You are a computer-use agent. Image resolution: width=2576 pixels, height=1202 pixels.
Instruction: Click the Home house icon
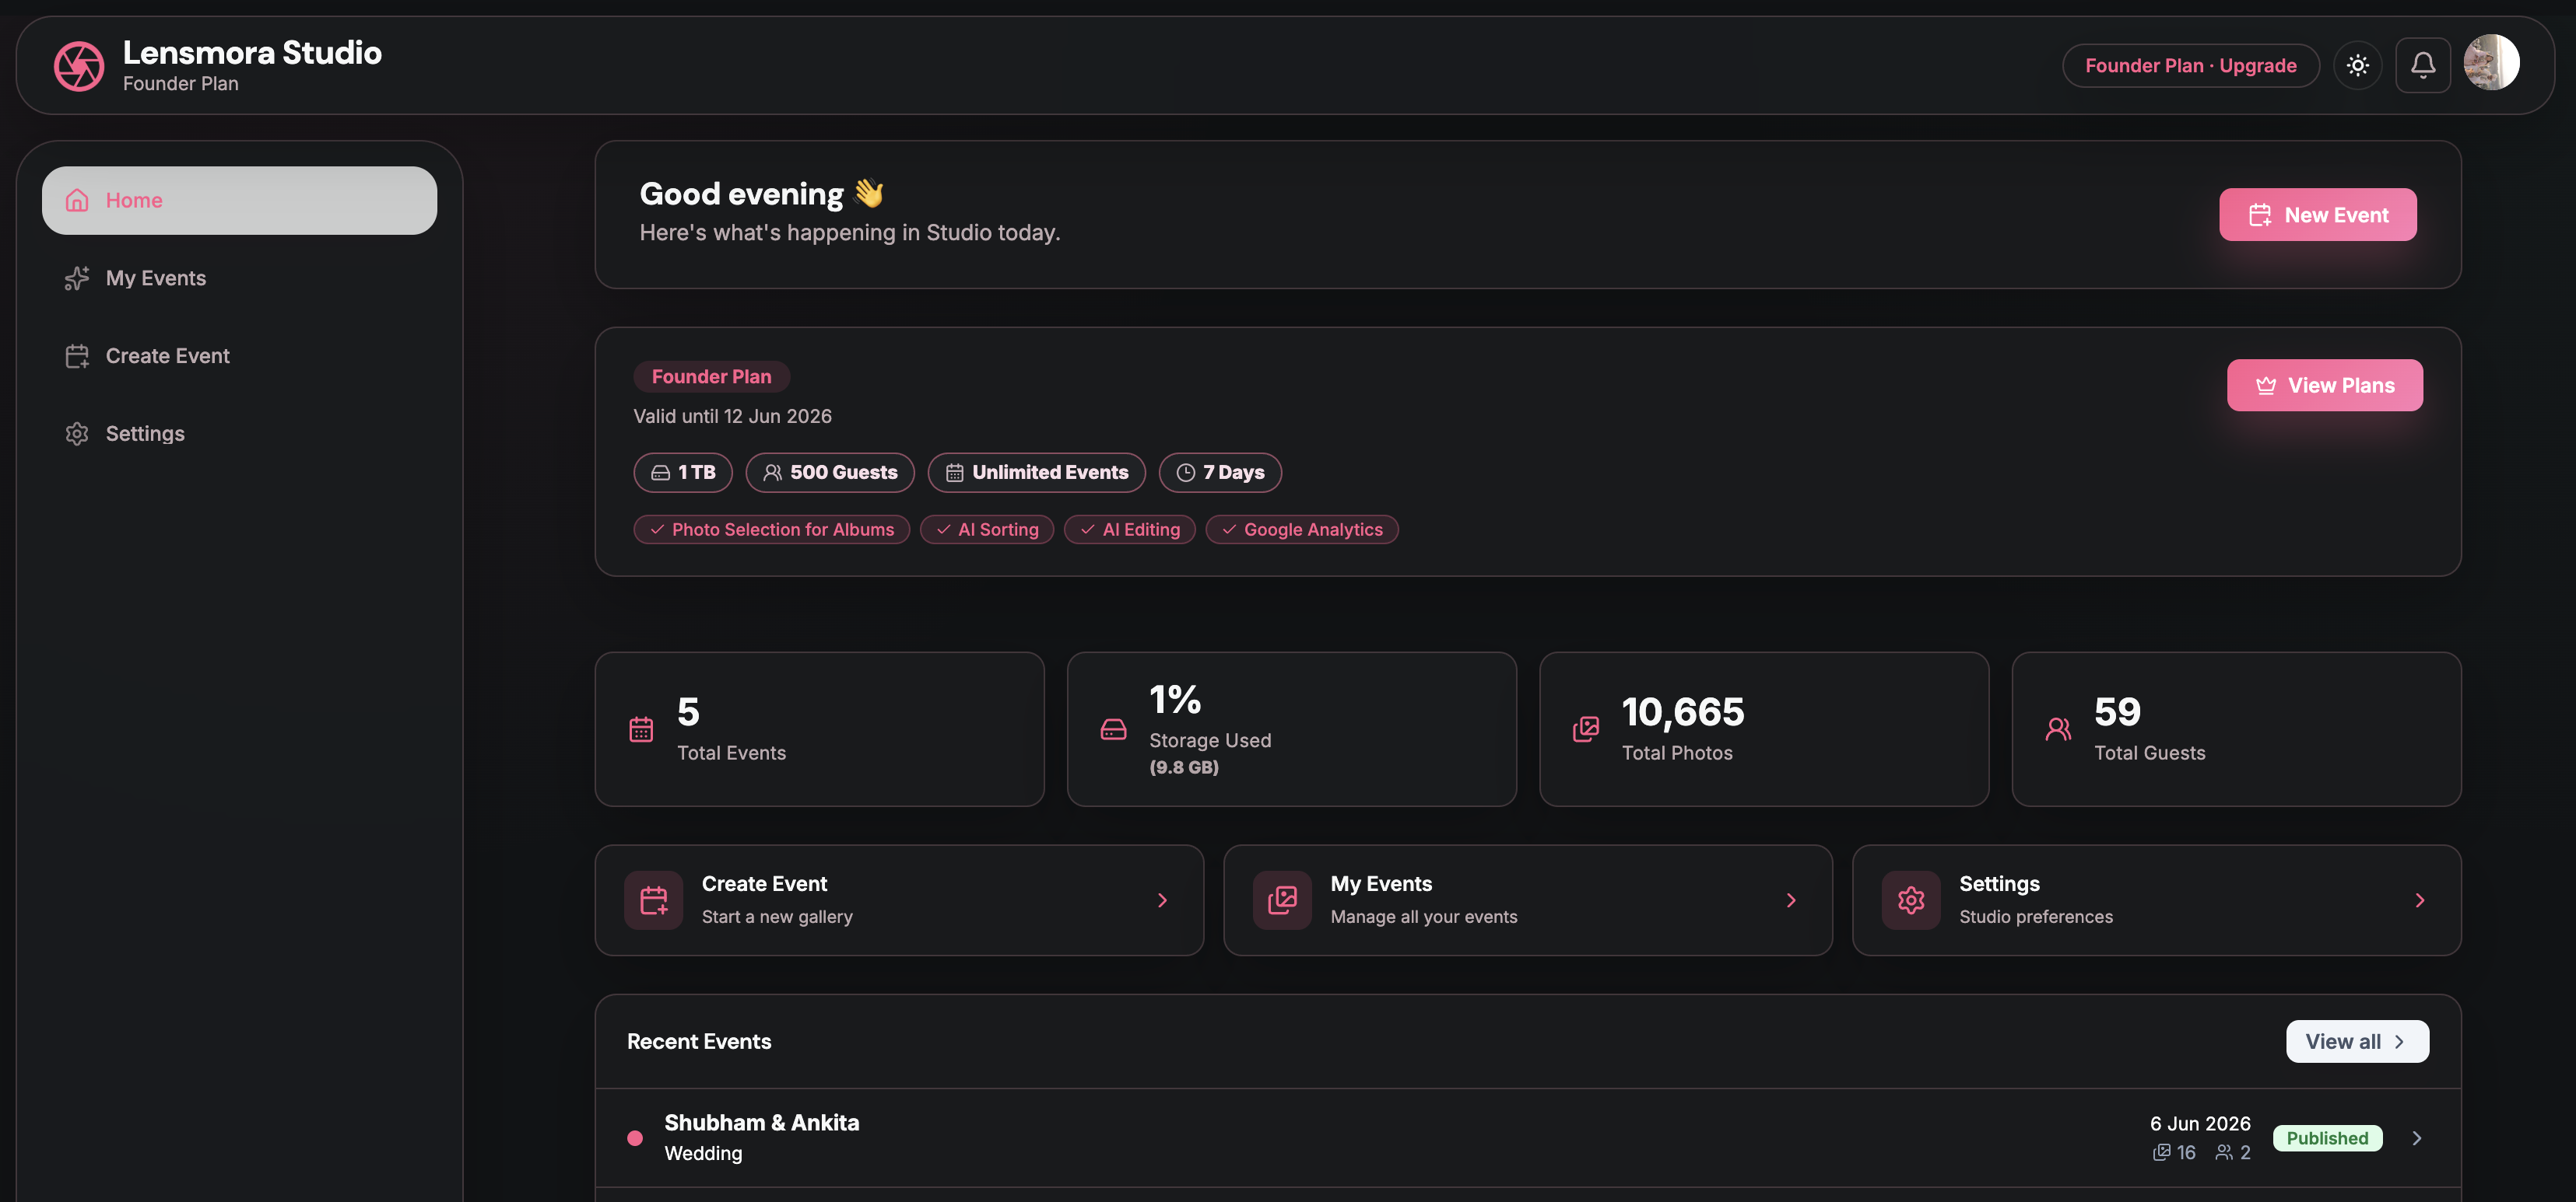(x=77, y=201)
